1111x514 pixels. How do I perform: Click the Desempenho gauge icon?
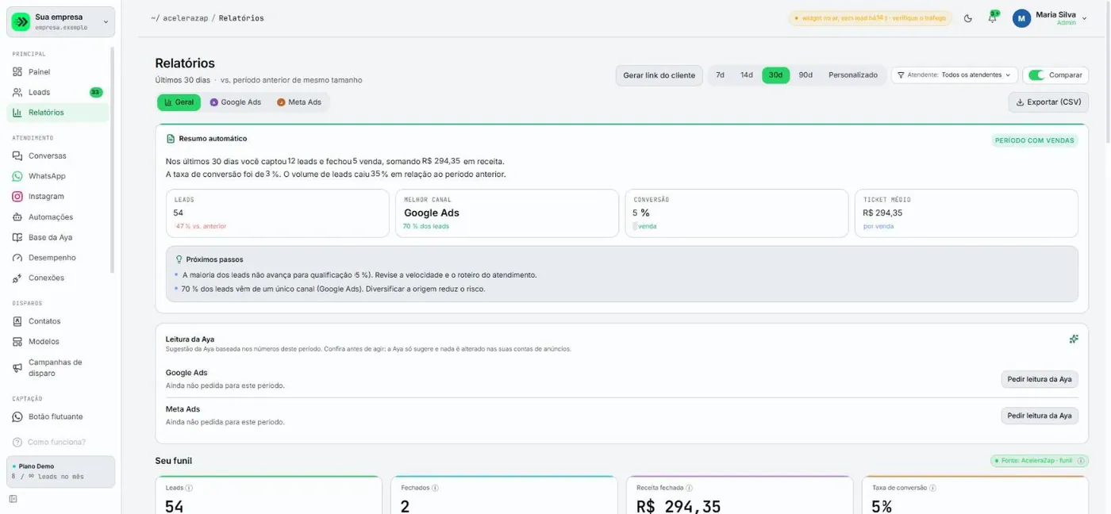point(17,258)
